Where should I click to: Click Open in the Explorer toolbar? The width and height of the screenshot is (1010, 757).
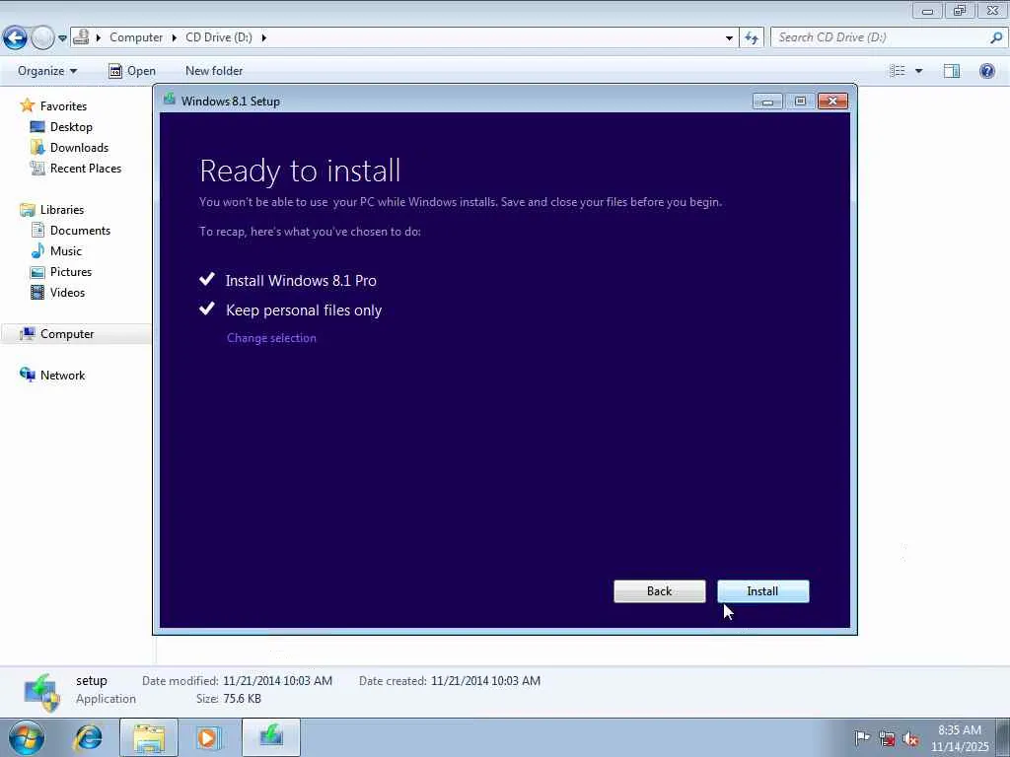click(132, 71)
